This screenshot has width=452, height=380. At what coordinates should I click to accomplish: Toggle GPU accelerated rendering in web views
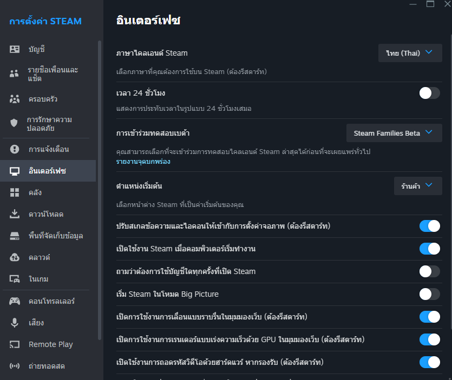[x=429, y=339]
